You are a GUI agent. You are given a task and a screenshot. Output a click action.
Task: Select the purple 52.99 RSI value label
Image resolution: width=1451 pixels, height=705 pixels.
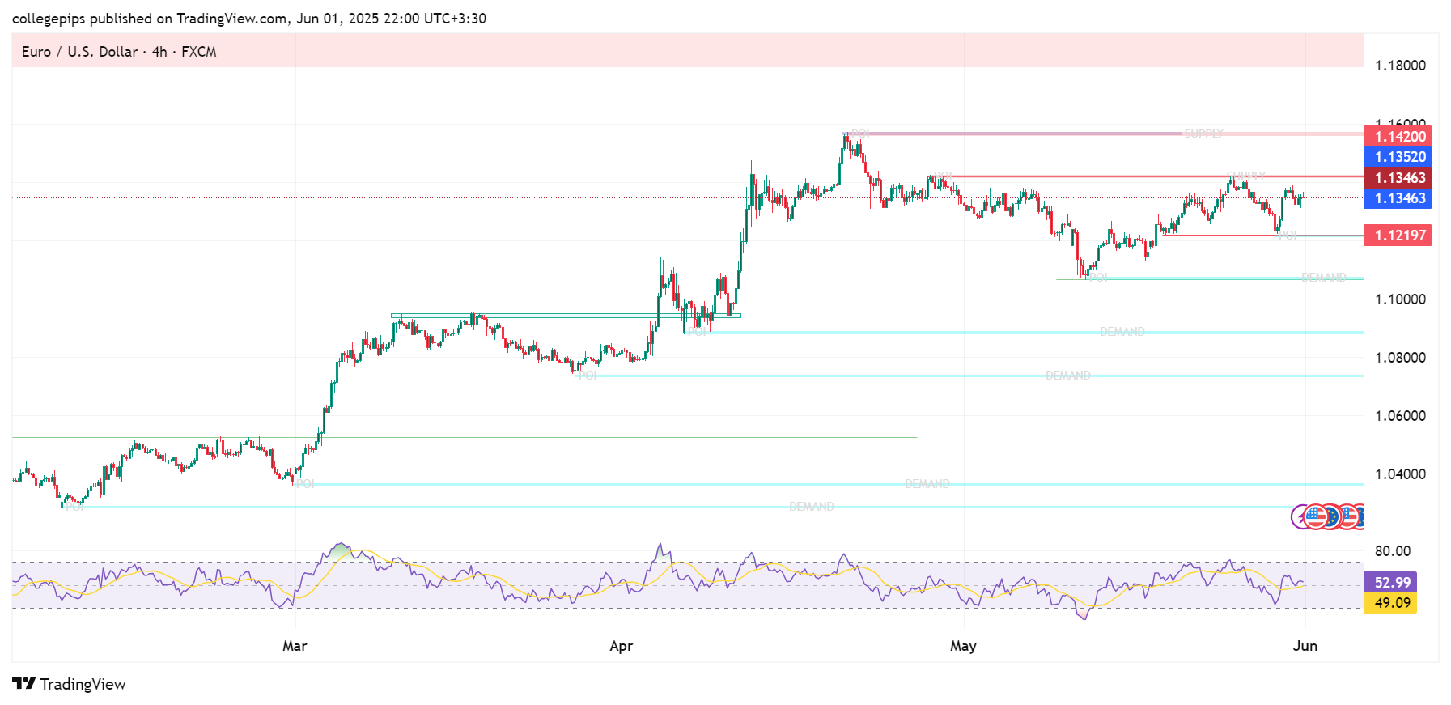click(x=1390, y=583)
